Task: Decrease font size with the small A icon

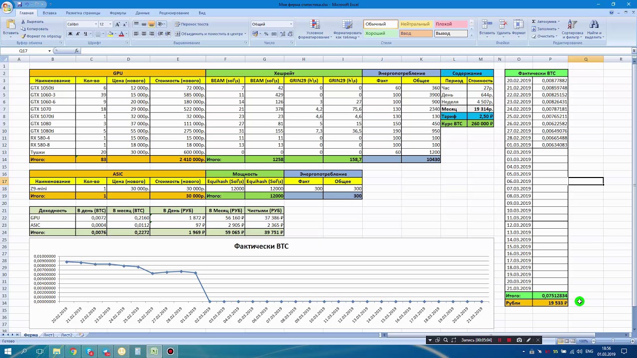Action: [124, 24]
